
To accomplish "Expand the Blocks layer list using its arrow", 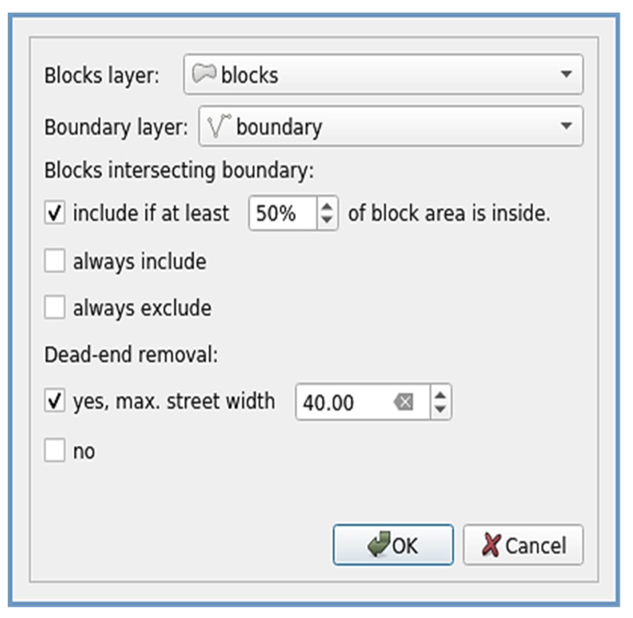I will (x=566, y=74).
